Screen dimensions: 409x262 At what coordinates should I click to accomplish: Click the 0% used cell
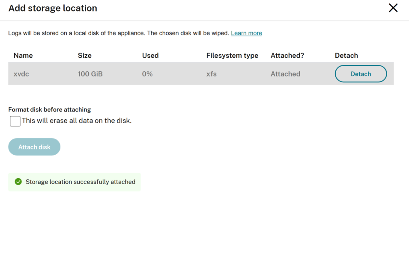147,74
